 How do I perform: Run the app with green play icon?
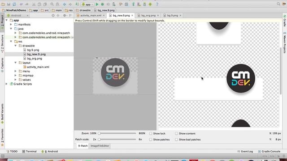(97, 4)
